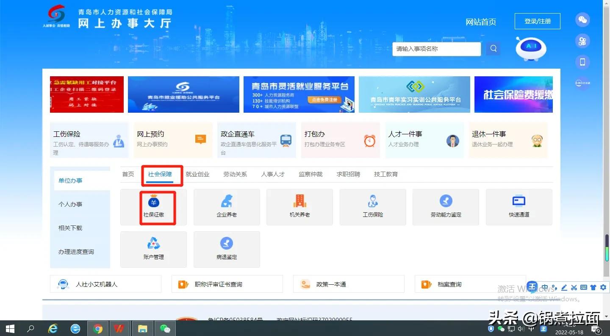The image size is (610, 336).
Task: Click the 工伤保险 injury insurance icon
Action: (x=372, y=207)
